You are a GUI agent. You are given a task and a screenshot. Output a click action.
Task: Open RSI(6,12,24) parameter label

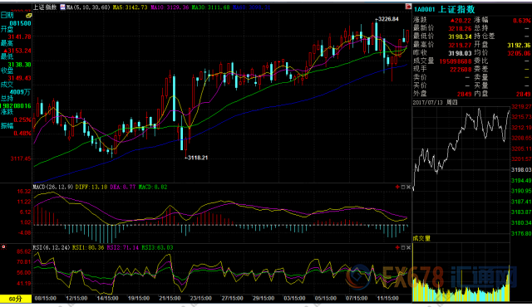pyautogui.click(x=52, y=247)
